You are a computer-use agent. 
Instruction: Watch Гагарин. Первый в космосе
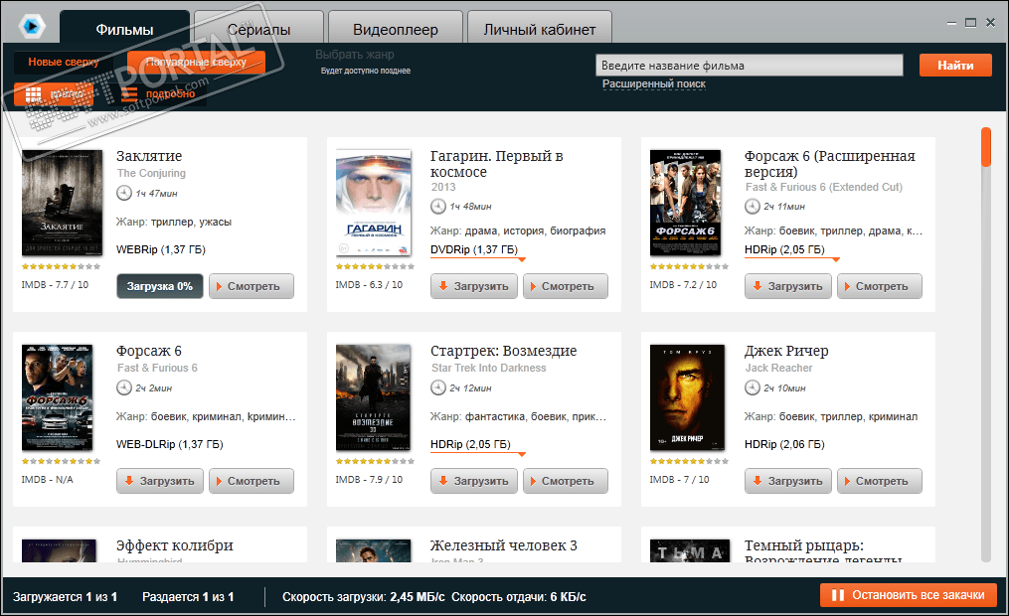566,286
